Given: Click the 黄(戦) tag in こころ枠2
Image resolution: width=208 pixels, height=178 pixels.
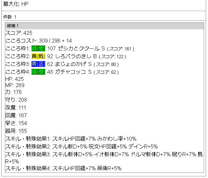Looking at the screenshot, I should (x=38, y=56).
